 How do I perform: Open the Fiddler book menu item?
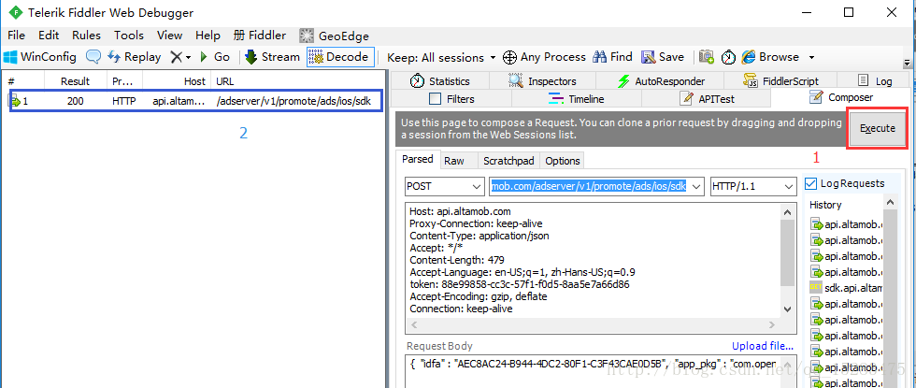pyautogui.click(x=260, y=36)
